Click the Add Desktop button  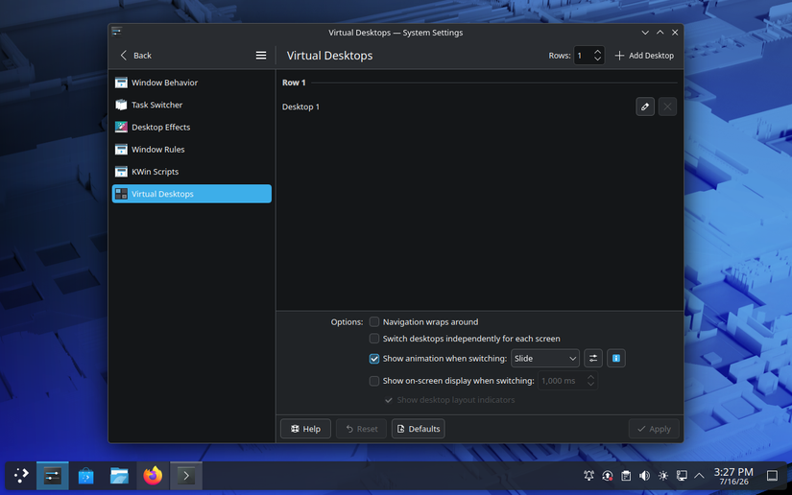point(644,56)
